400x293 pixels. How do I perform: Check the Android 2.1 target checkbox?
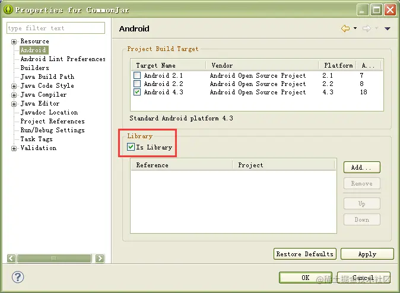pos(137,75)
